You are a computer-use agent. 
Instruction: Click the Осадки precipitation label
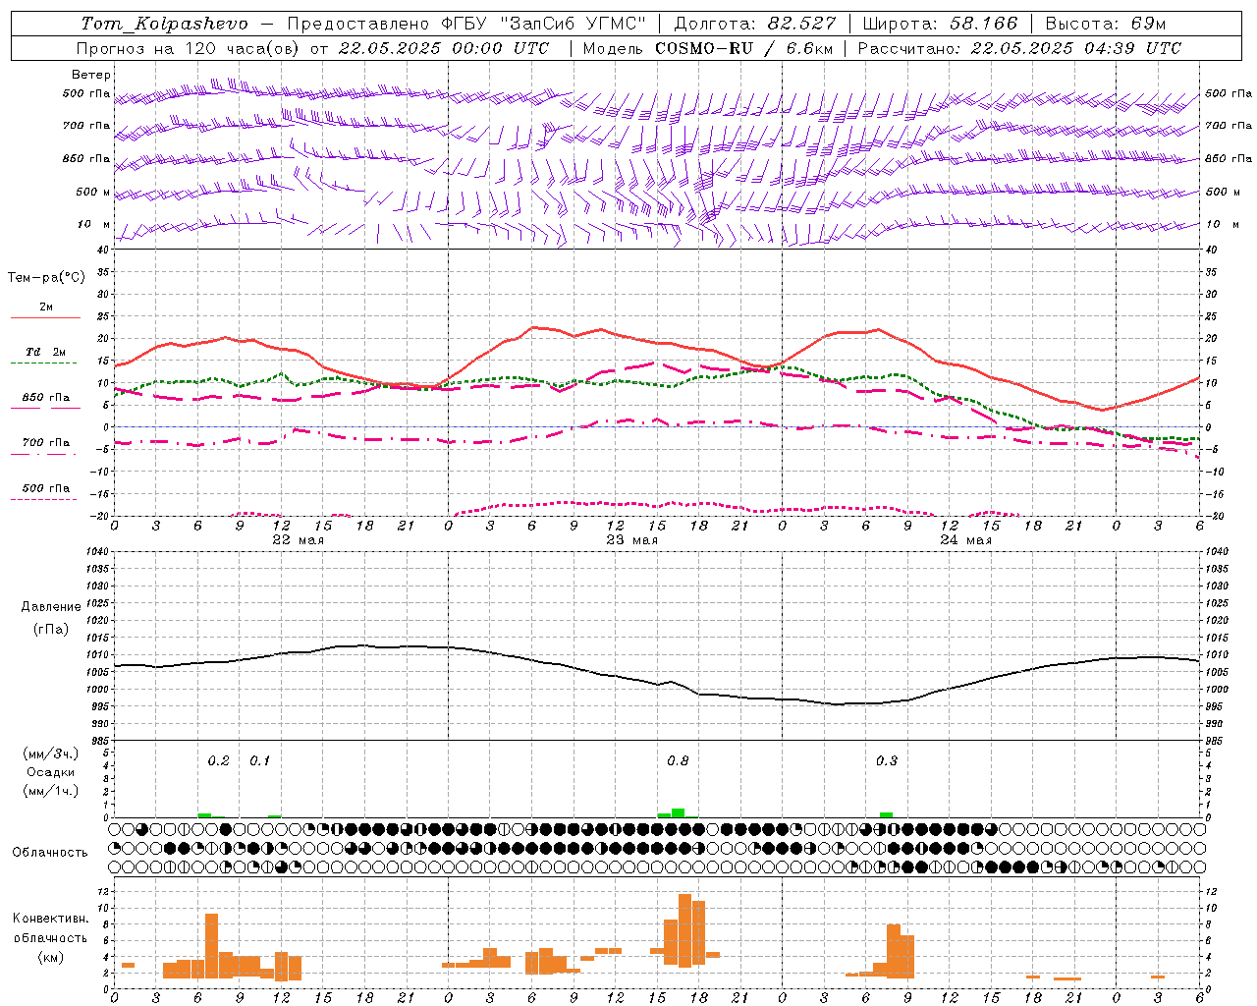(x=50, y=772)
